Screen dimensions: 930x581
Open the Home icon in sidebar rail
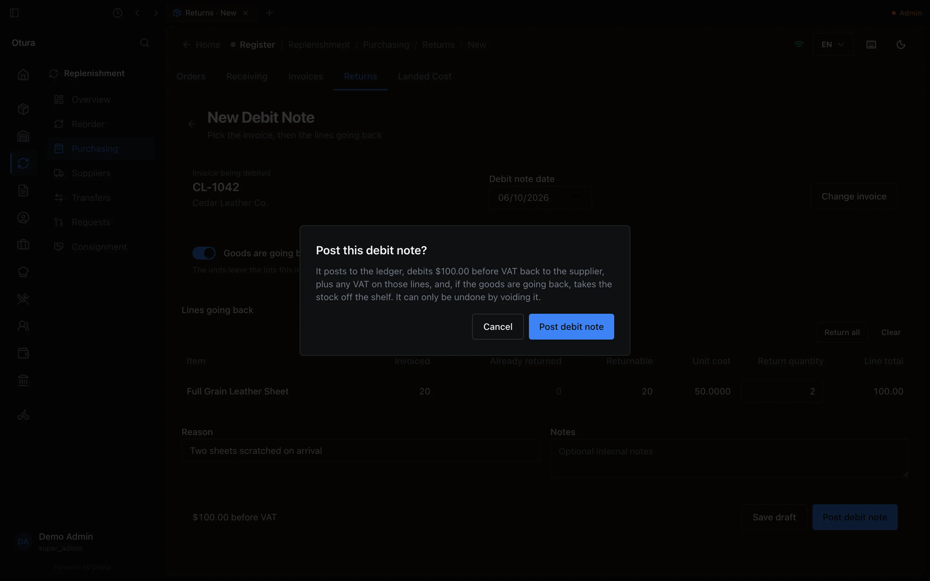point(23,75)
